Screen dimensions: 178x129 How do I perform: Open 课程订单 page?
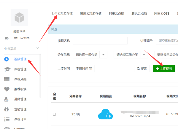point(20,119)
